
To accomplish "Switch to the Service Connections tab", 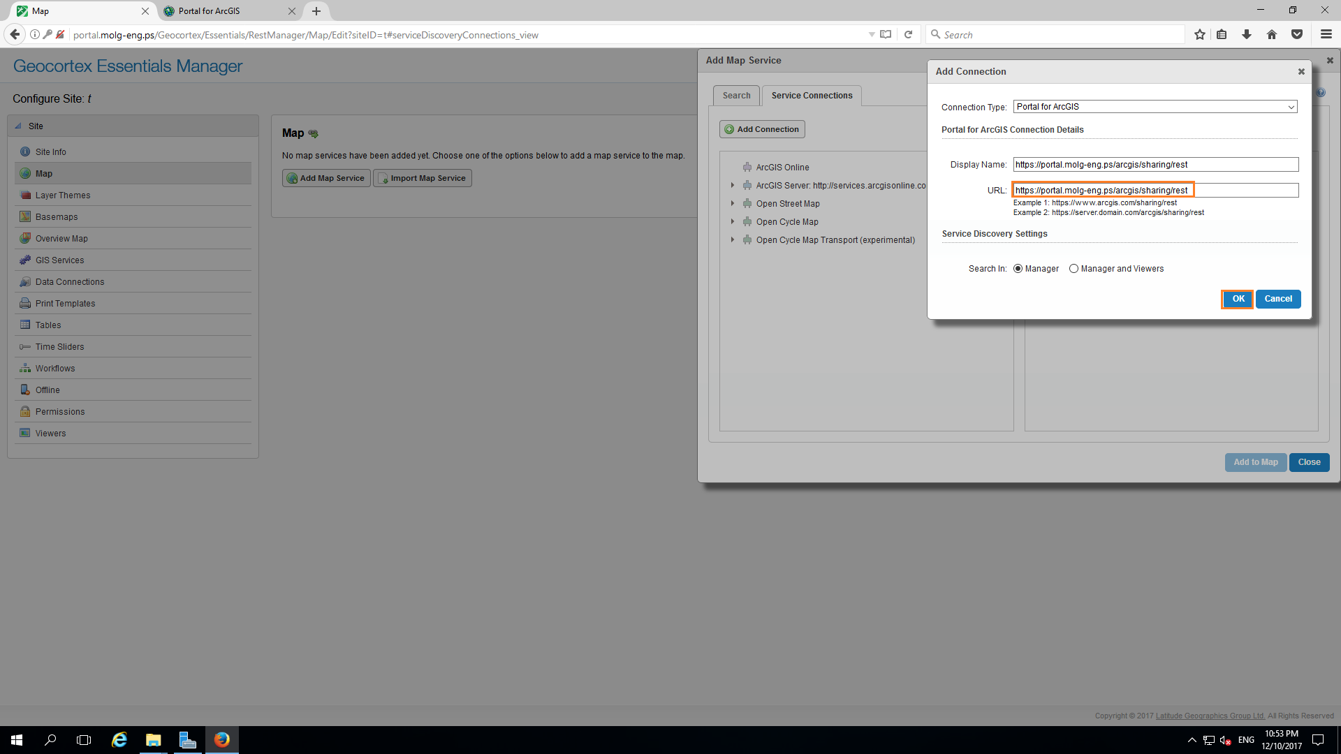I will click(812, 96).
